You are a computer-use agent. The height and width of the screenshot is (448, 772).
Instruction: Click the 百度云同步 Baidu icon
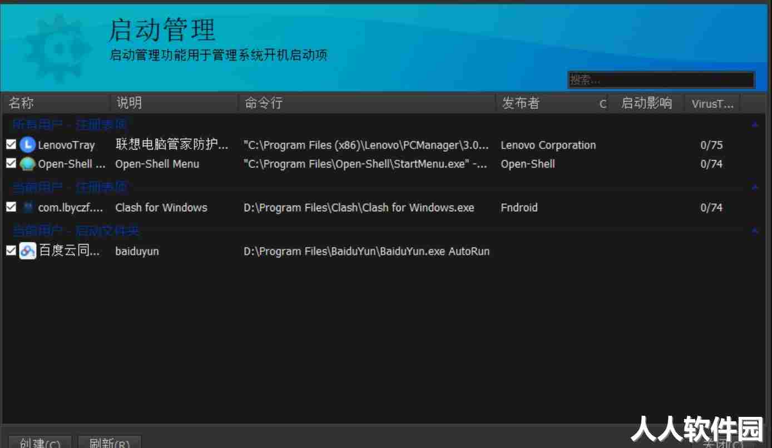point(27,251)
